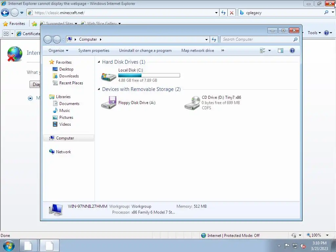The height and width of the screenshot is (252, 336).
Task: Click the refresh icon beside Explorer address bar
Action: click(x=214, y=39)
